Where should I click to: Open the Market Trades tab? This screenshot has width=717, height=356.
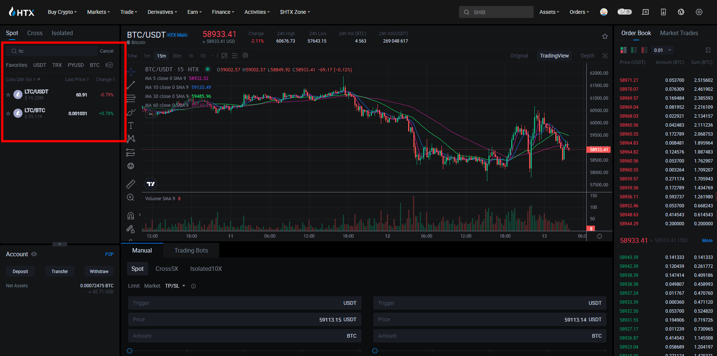click(x=679, y=33)
